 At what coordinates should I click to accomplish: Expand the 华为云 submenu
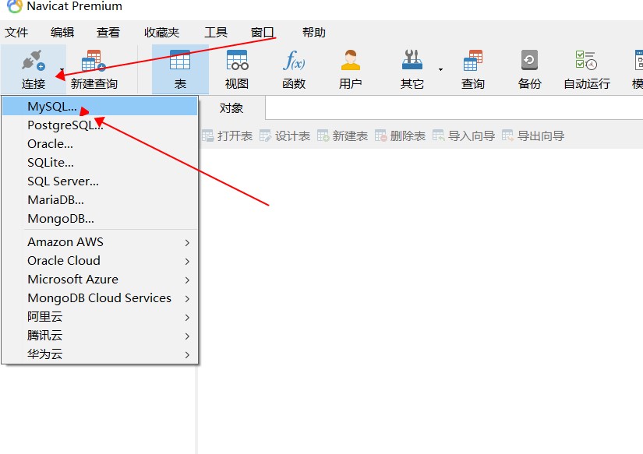point(100,354)
